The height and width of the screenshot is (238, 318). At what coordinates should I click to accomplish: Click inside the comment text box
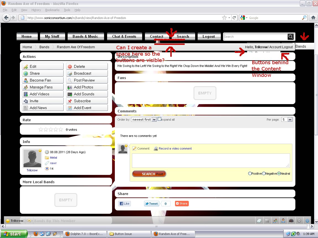[x=211, y=160]
